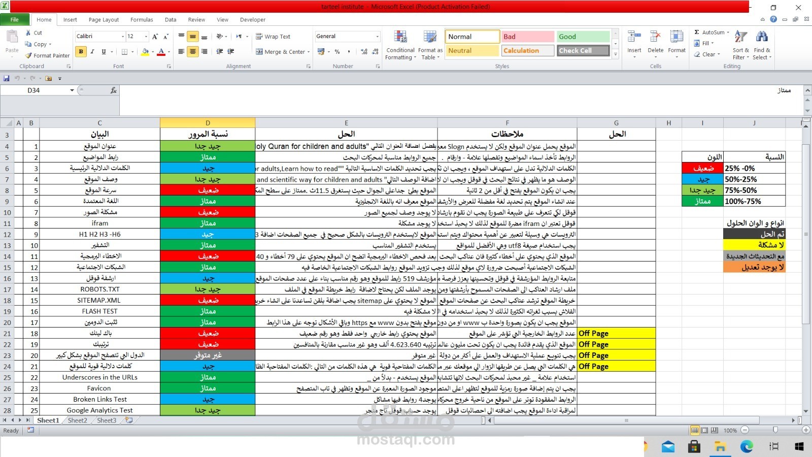Click Accounting Number Format icon
812x457 pixels.
321,51
